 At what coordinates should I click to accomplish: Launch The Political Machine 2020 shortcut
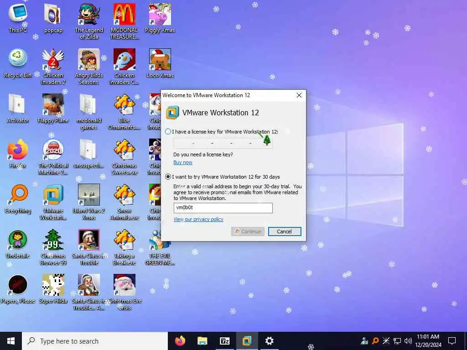(x=53, y=157)
